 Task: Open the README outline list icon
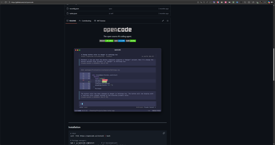pos(168,21)
